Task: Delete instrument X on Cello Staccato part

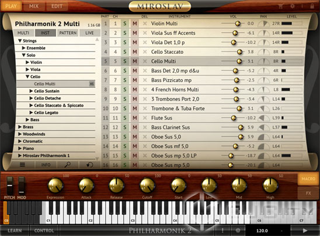Action: [x=145, y=52]
